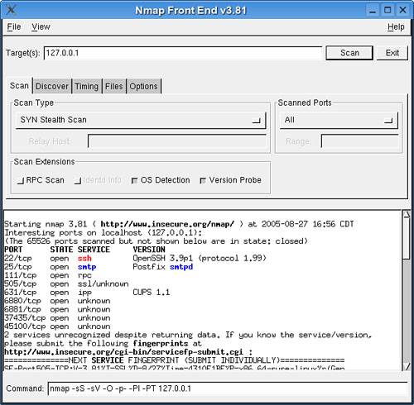Open the Help menu
Image resolution: width=414 pixels, height=405 pixels.
click(396, 26)
